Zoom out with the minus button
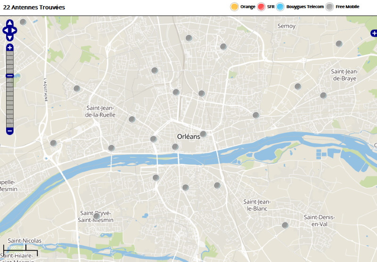 pyautogui.click(x=10, y=130)
